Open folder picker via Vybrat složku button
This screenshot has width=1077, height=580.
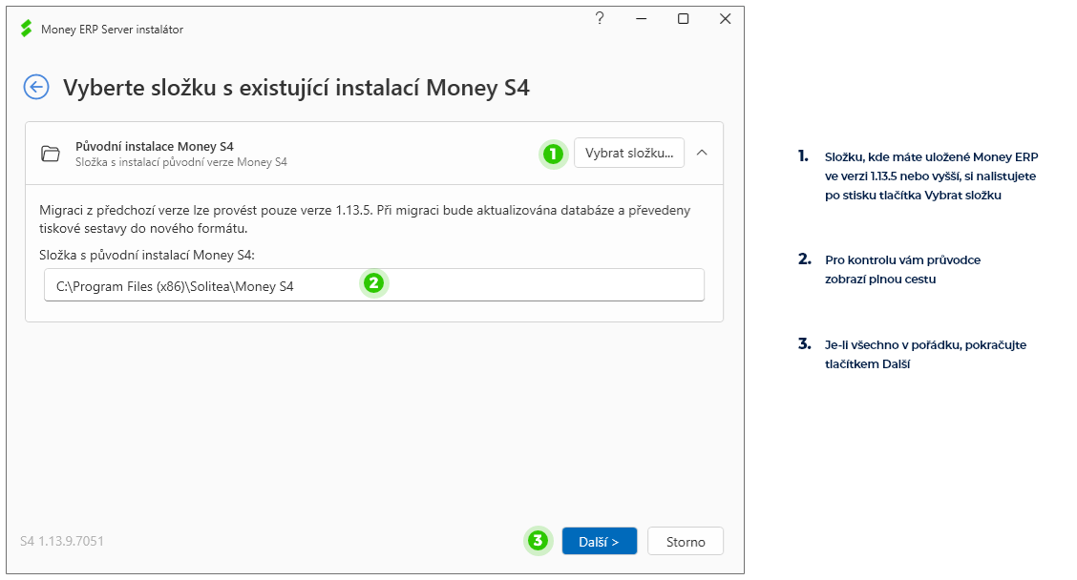pos(629,153)
